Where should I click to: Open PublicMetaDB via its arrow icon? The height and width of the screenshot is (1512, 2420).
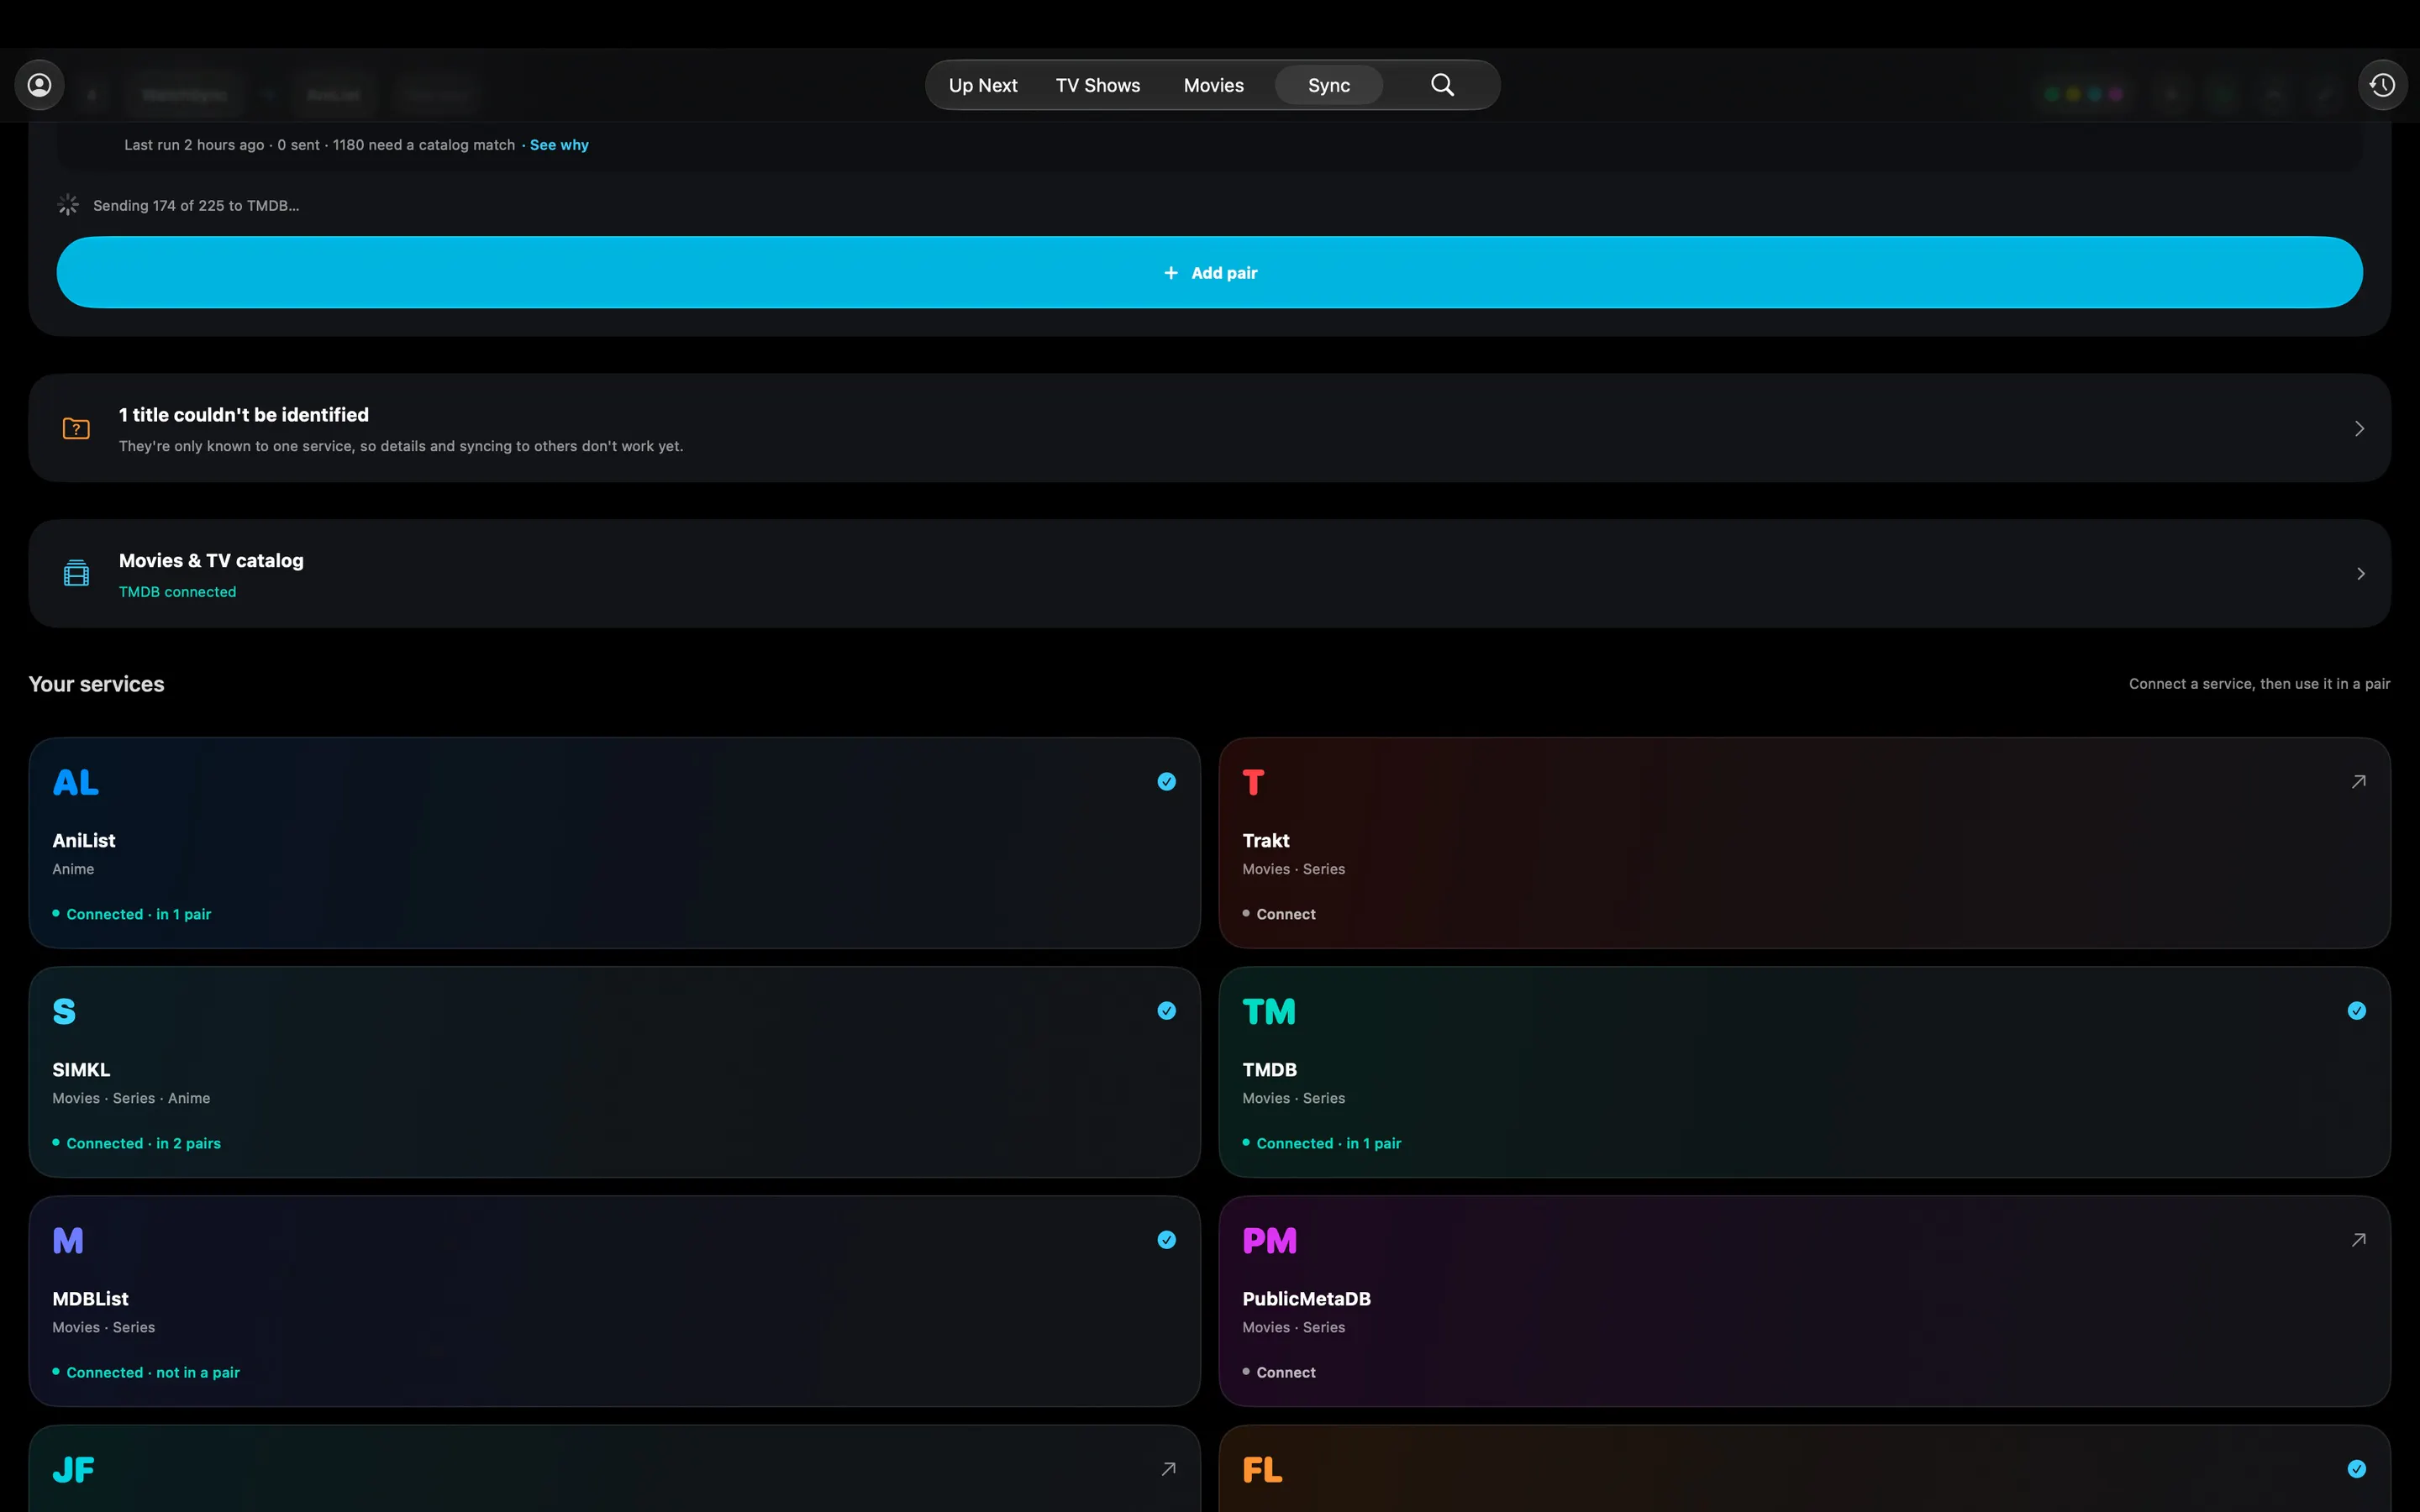pyautogui.click(x=2358, y=1240)
